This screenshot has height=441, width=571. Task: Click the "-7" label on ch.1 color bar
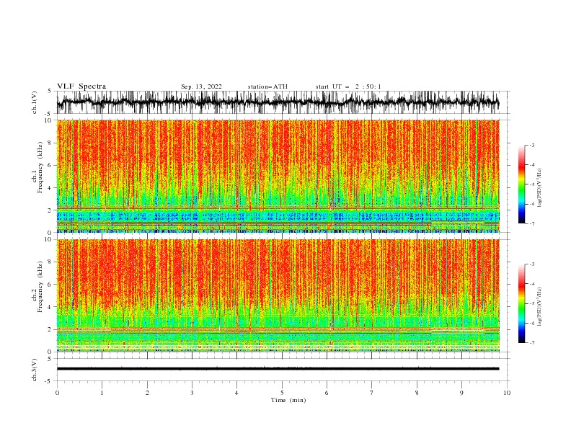(x=532, y=223)
